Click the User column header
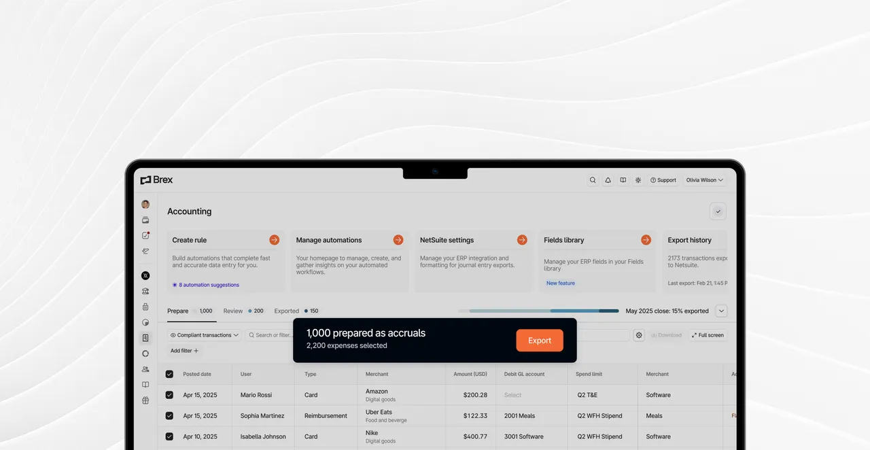This screenshot has width=870, height=450. pos(246,374)
